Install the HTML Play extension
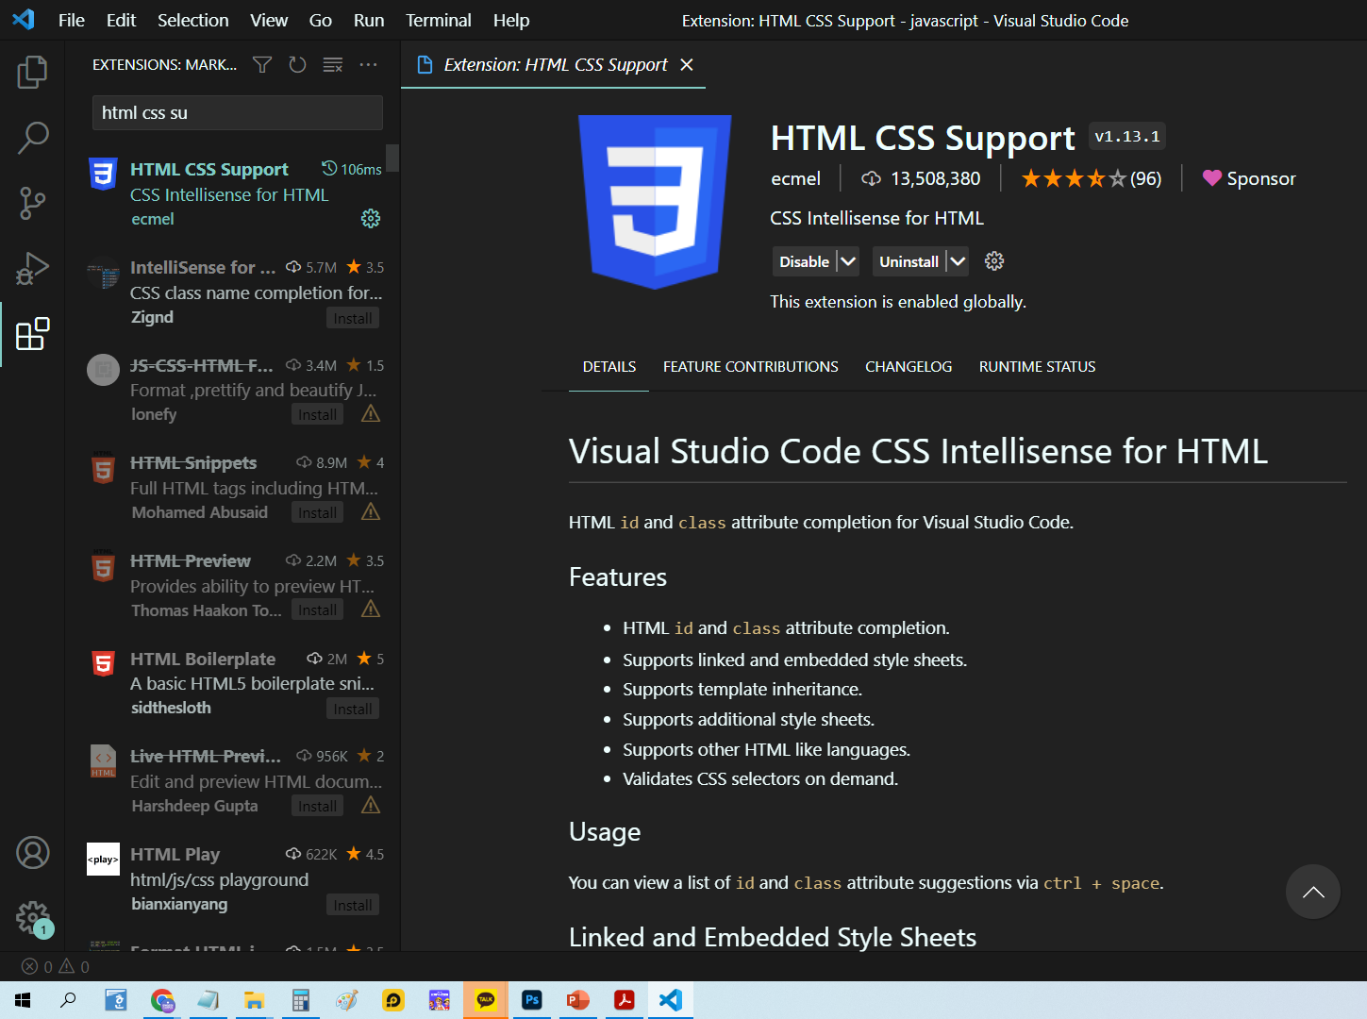 pyautogui.click(x=353, y=906)
